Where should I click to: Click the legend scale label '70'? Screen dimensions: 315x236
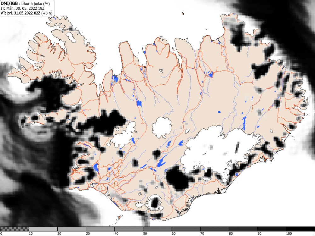[202, 233]
